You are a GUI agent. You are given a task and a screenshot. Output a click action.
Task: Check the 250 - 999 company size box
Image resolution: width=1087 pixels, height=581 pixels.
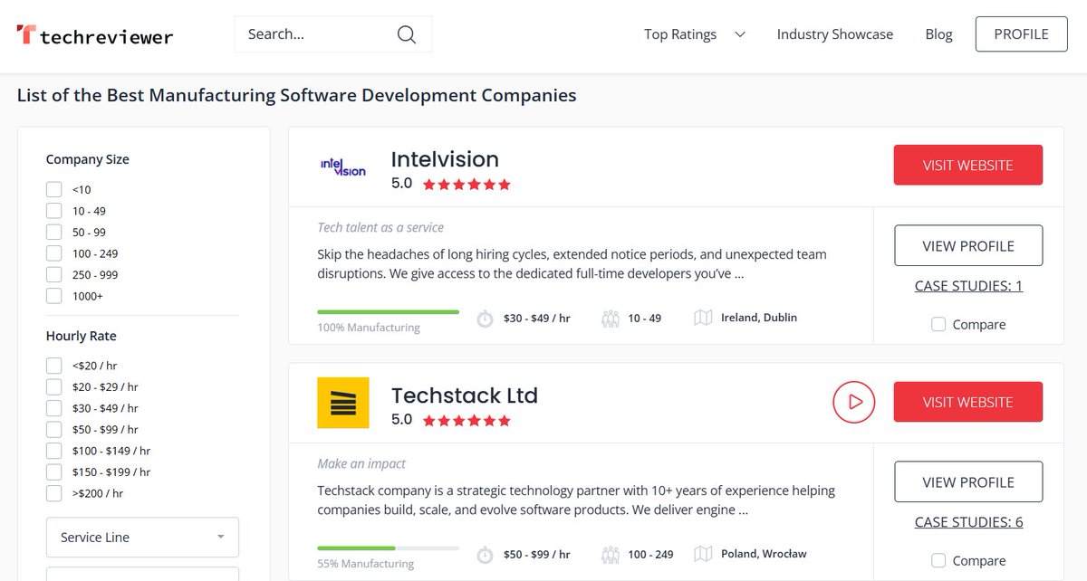(x=54, y=274)
